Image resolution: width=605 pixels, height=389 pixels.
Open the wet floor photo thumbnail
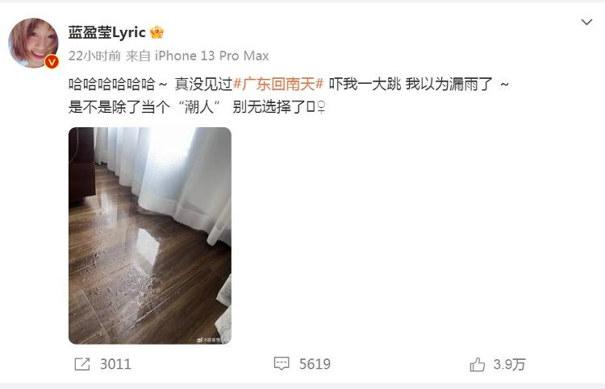click(x=150, y=236)
